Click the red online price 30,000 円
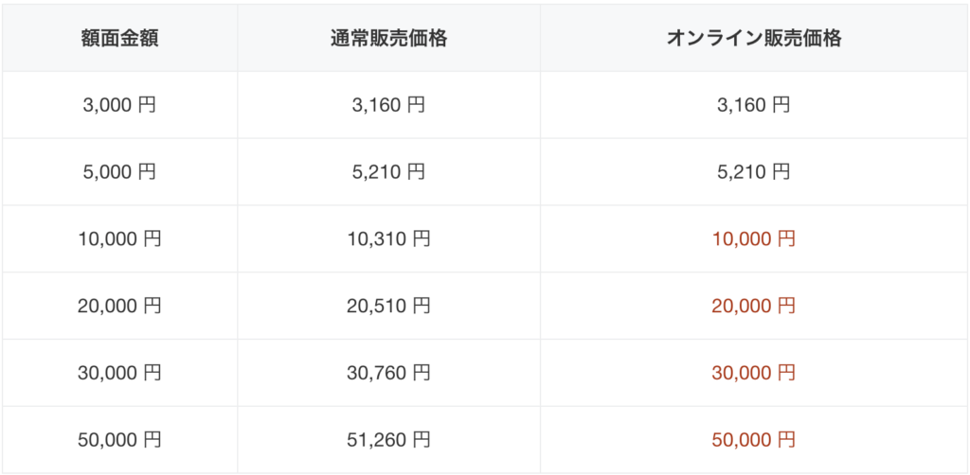The width and height of the screenshot is (970, 475). (x=753, y=373)
